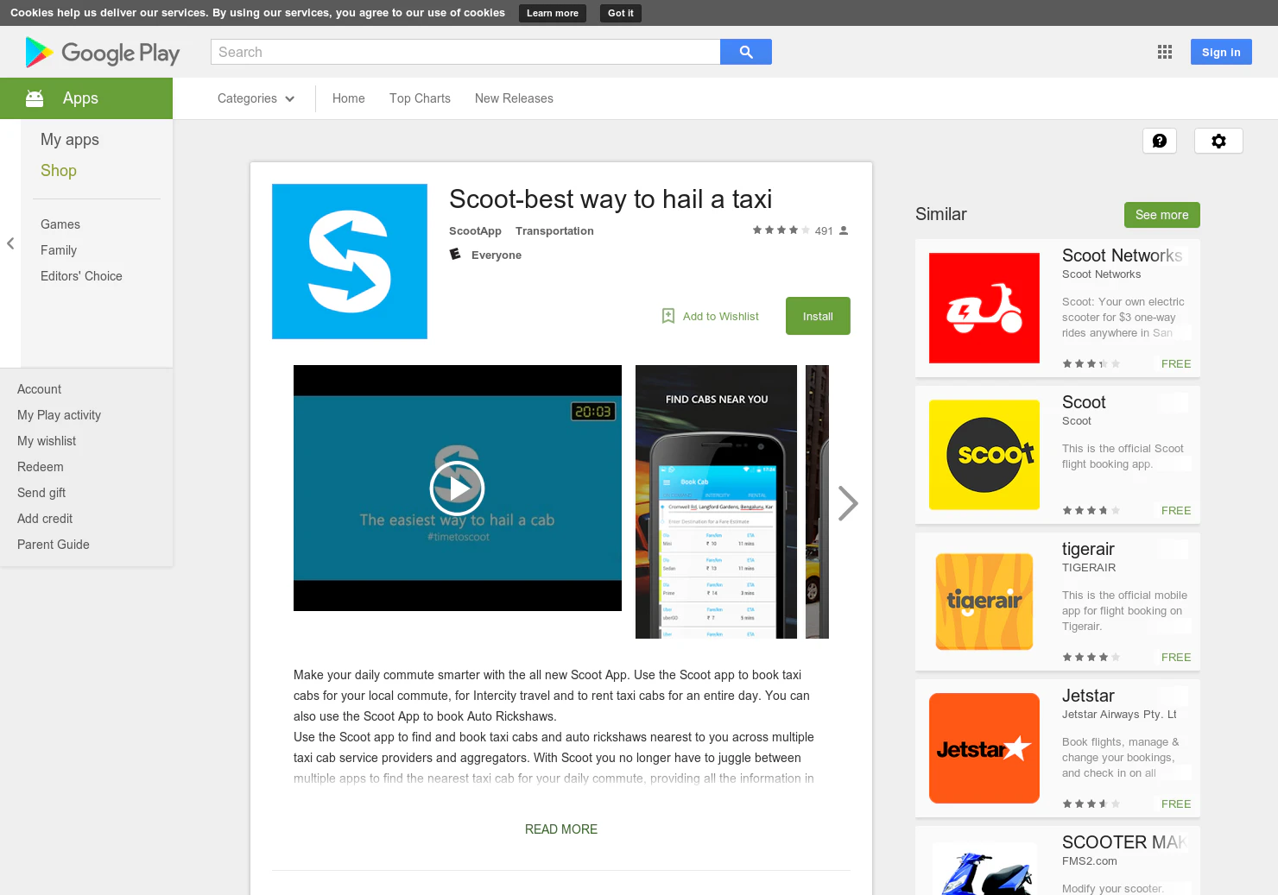
Task: Click the Google Play logo
Action: 103,53
